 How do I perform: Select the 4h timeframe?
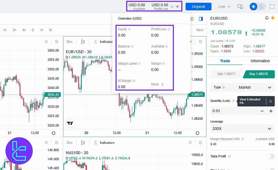(x=24, y=30)
